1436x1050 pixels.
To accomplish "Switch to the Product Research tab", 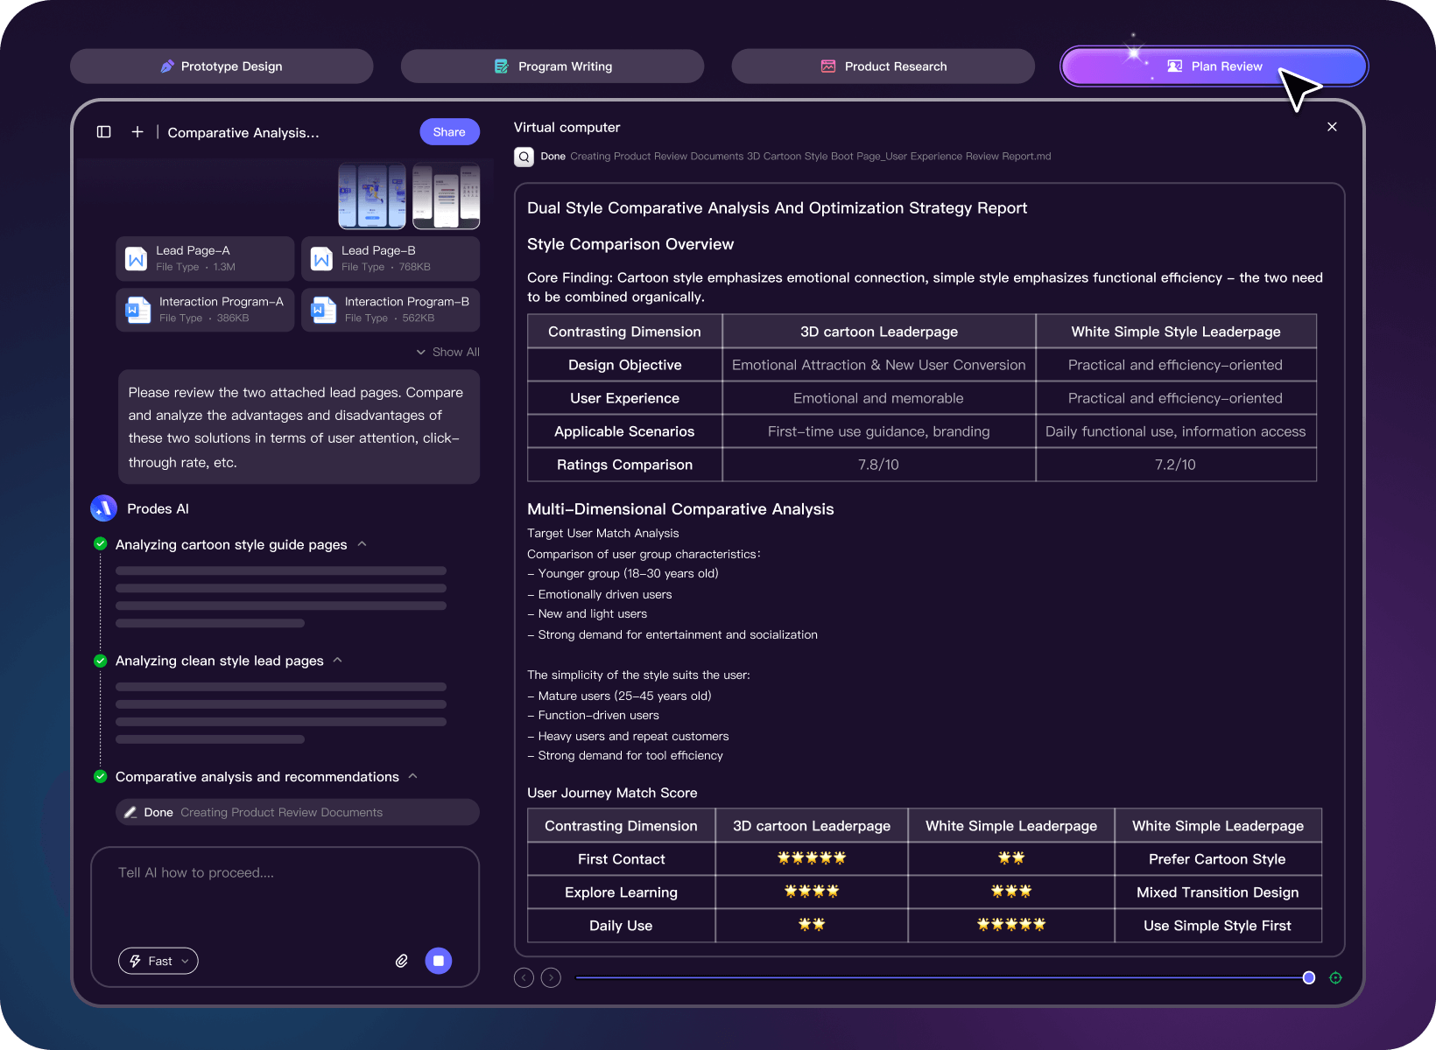I will (883, 66).
